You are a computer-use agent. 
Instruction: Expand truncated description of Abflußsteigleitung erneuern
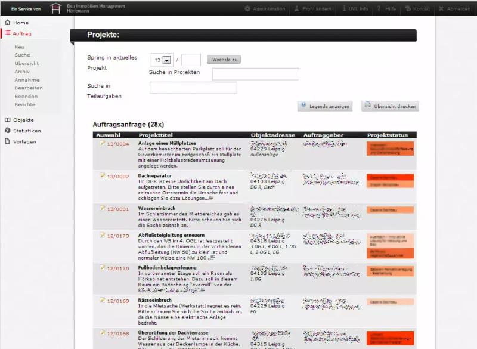coord(212,257)
